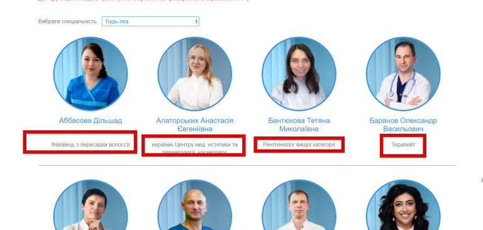Screen dimensions: 483x230
Task: Click the photo of Аббасова Дільшад
Action: coord(91,74)
